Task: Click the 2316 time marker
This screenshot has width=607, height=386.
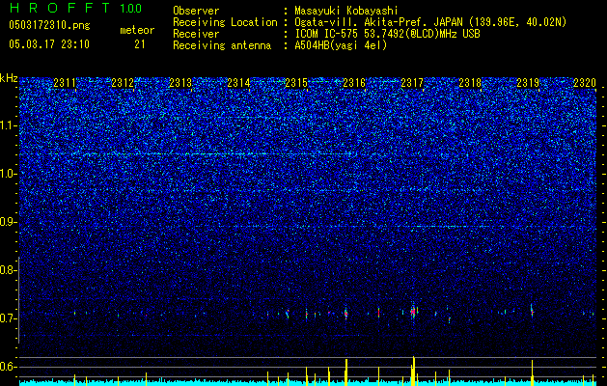Action: tap(354, 83)
